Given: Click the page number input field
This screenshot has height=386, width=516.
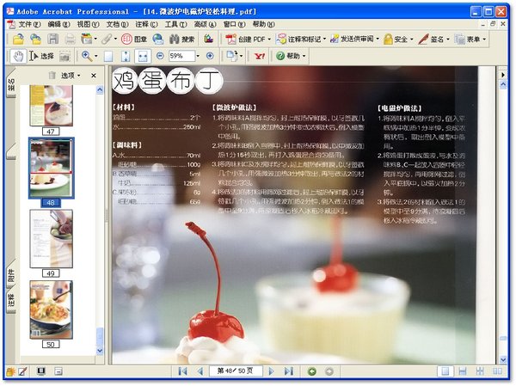Looking at the screenshot, I should point(236,371).
